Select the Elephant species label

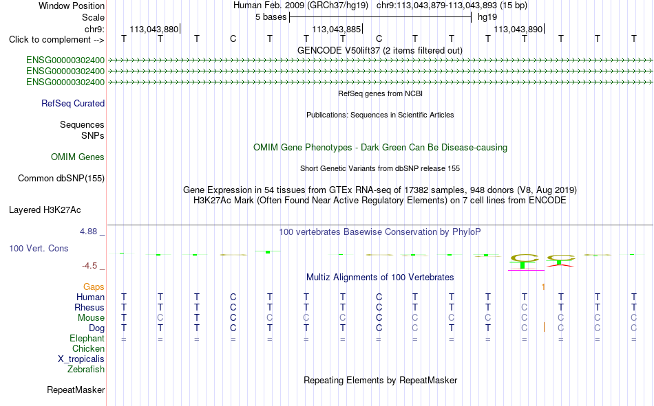(x=87, y=338)
